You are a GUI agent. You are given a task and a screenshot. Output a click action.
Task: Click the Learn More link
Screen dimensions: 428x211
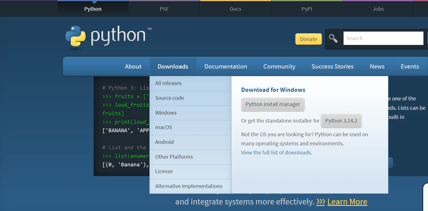(x=347, y=202)
